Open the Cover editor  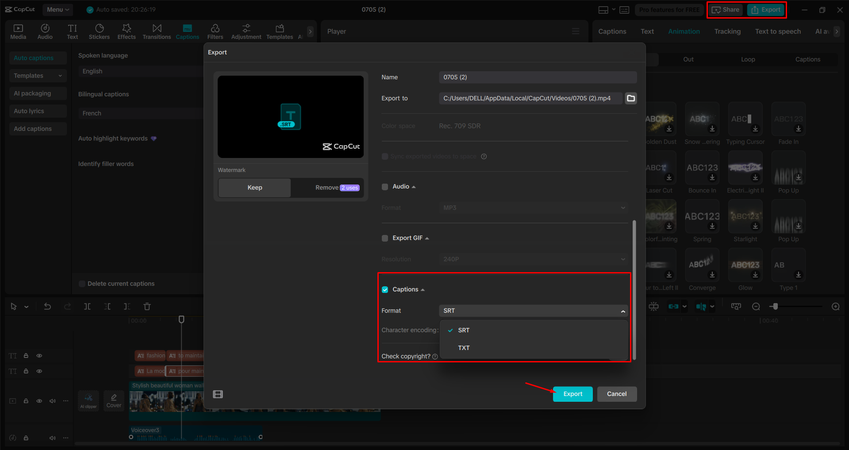(x=114, y=400)
